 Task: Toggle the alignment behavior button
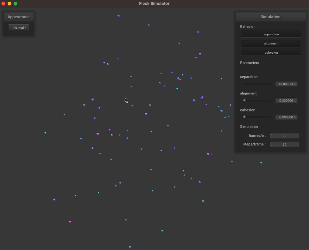[x=271, y=43]
